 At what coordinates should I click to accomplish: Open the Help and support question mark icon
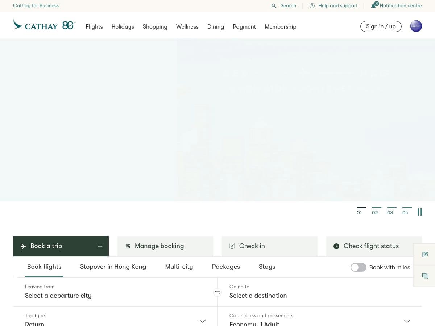pos(312,6)
